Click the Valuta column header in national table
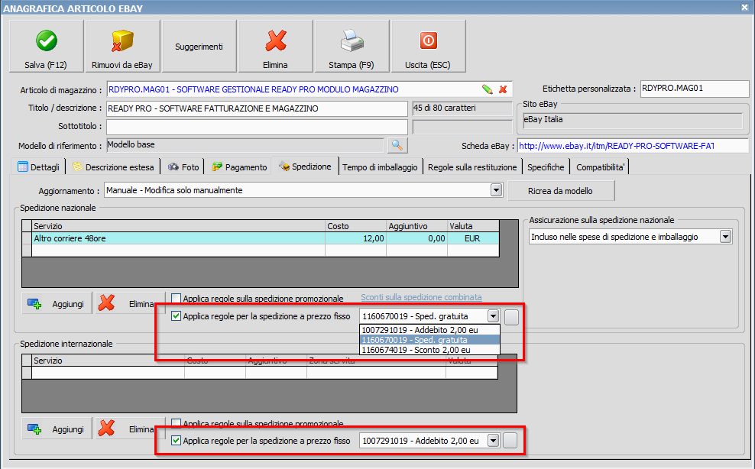This screenshot has height=469, width=755. (473, 226)
